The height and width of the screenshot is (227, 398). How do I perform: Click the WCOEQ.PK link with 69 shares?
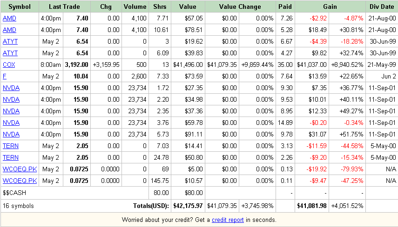[20, 169]
